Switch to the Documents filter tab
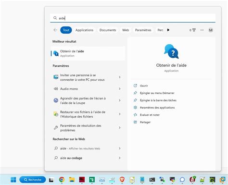Screen dimensions: 228x185 [108, 30]
